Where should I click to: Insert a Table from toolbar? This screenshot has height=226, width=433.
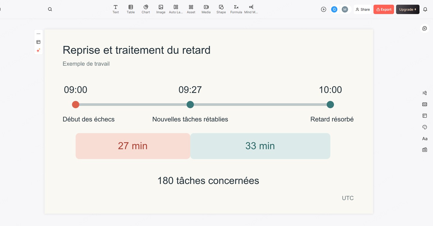(x=131, y=9)
